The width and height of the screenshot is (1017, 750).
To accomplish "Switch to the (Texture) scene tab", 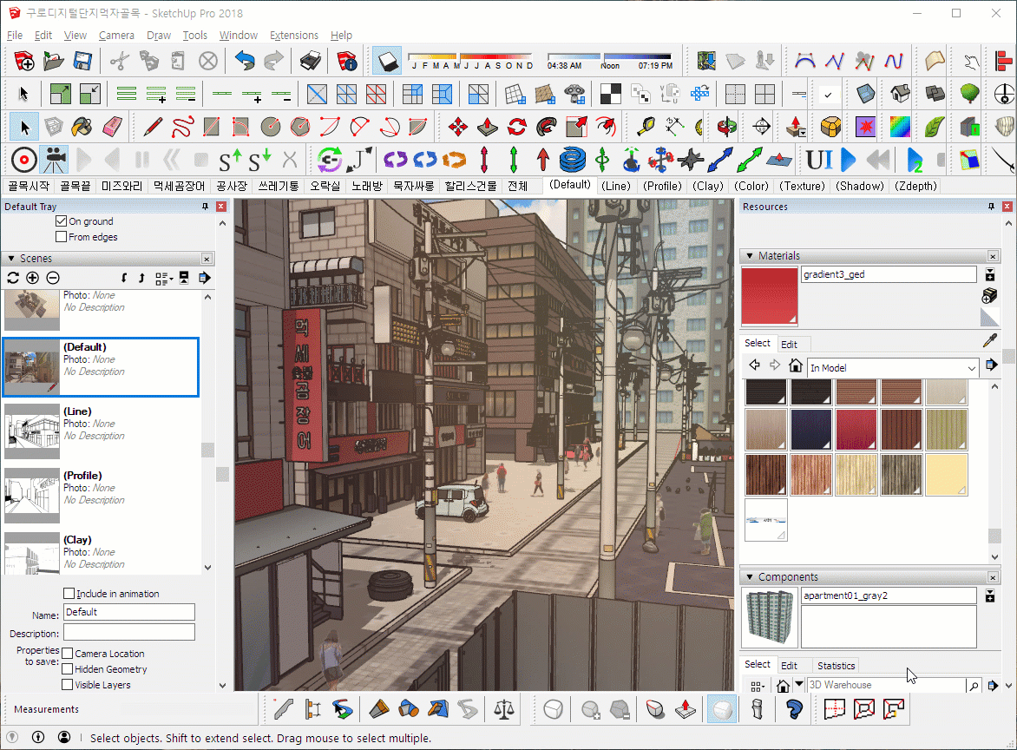I will coord(803,187).
